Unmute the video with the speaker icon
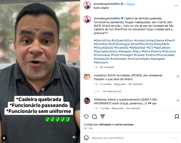The width and height of the screenshot is (181, 143). point(74,137)
